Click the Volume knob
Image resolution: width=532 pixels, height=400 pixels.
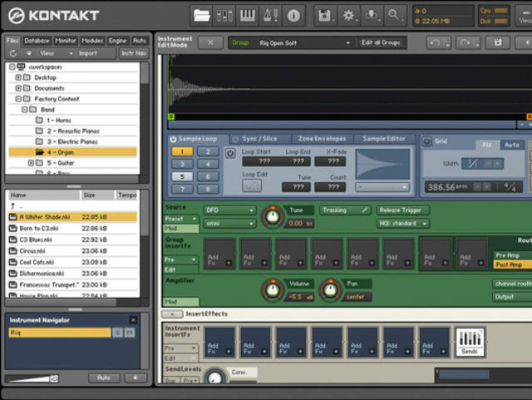273,289
